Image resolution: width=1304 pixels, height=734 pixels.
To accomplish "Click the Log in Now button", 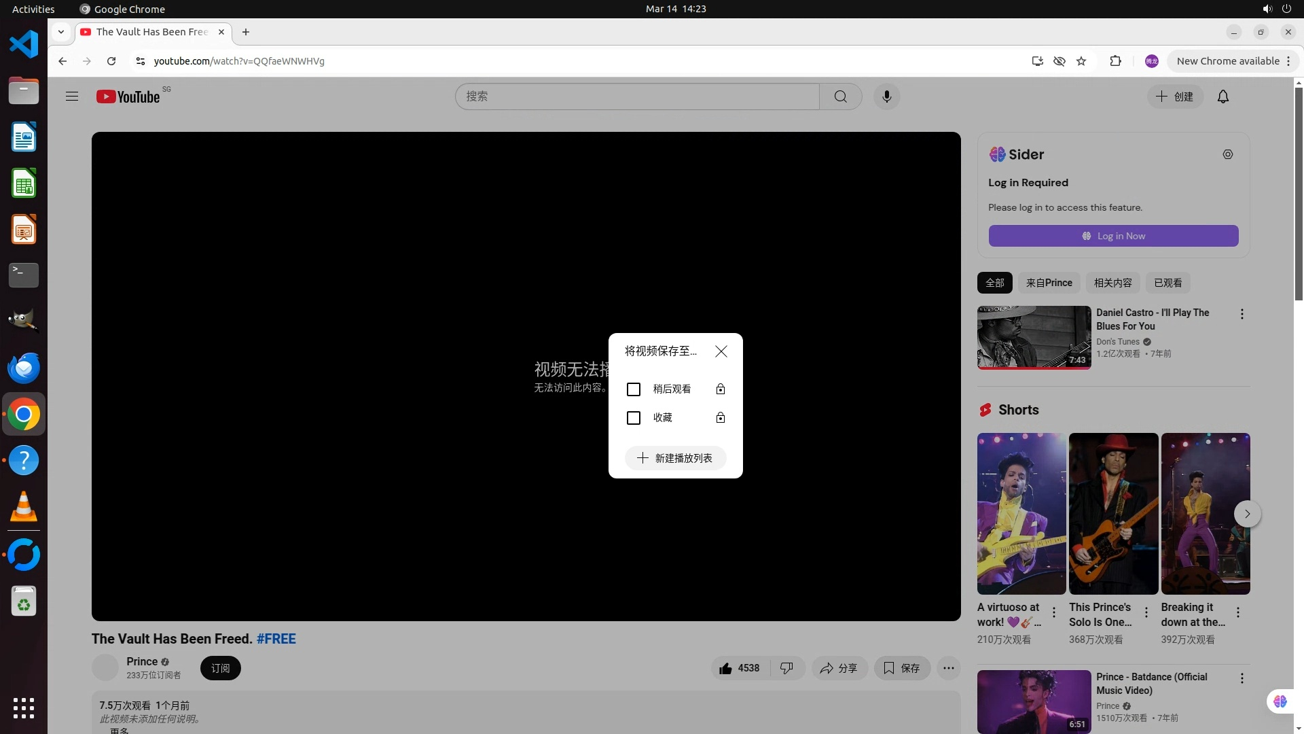I will click(x=1113, y=236).
